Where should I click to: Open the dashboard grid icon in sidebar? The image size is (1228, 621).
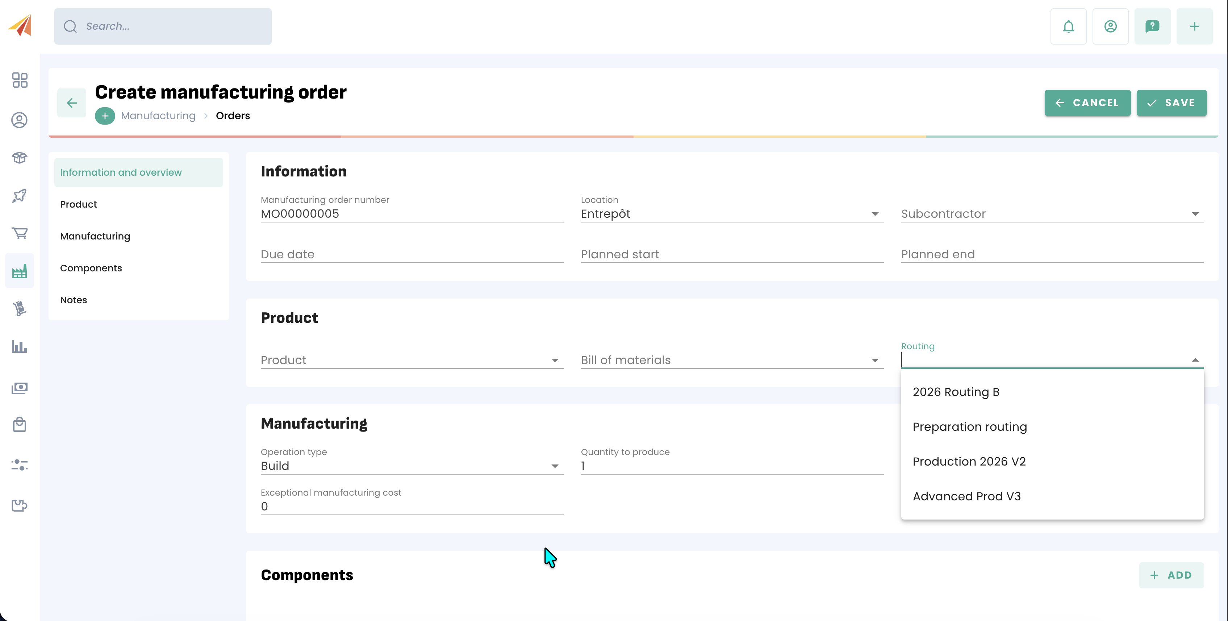pos(20,80)
